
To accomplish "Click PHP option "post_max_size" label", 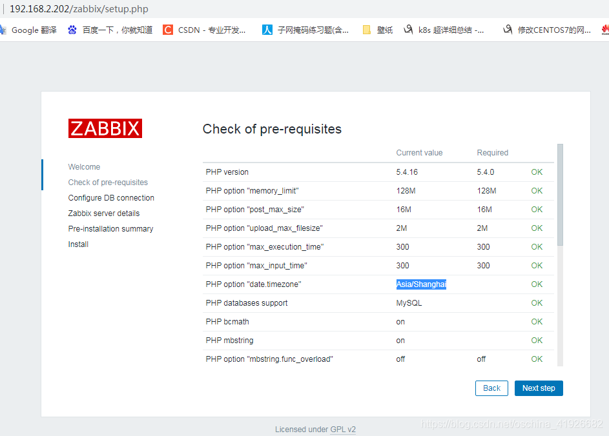I will 255,210.
